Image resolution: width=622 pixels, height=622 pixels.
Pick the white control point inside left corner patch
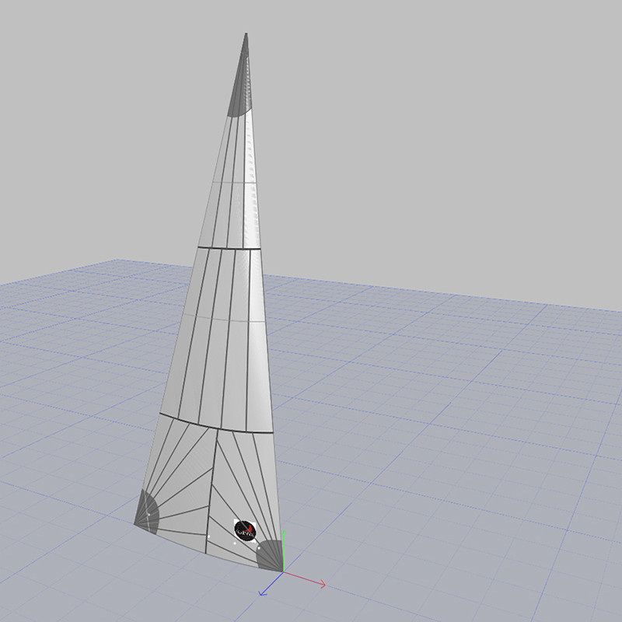(x=148, y=515)
